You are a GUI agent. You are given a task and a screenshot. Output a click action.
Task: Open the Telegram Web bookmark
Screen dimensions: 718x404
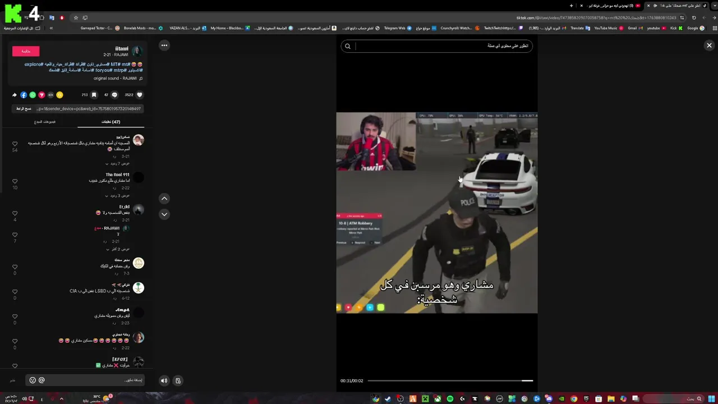click(398, 28)
